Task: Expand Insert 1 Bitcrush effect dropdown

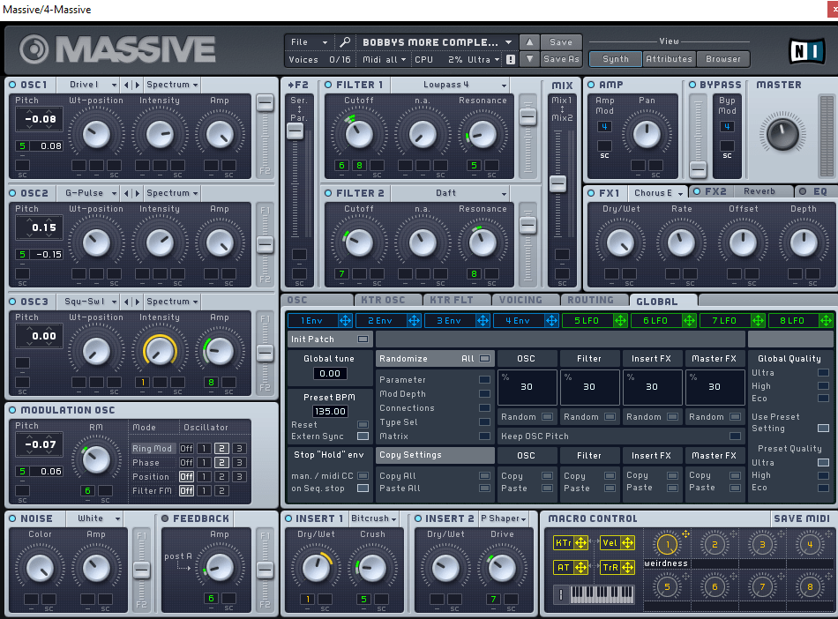Action: coord(374,518)
